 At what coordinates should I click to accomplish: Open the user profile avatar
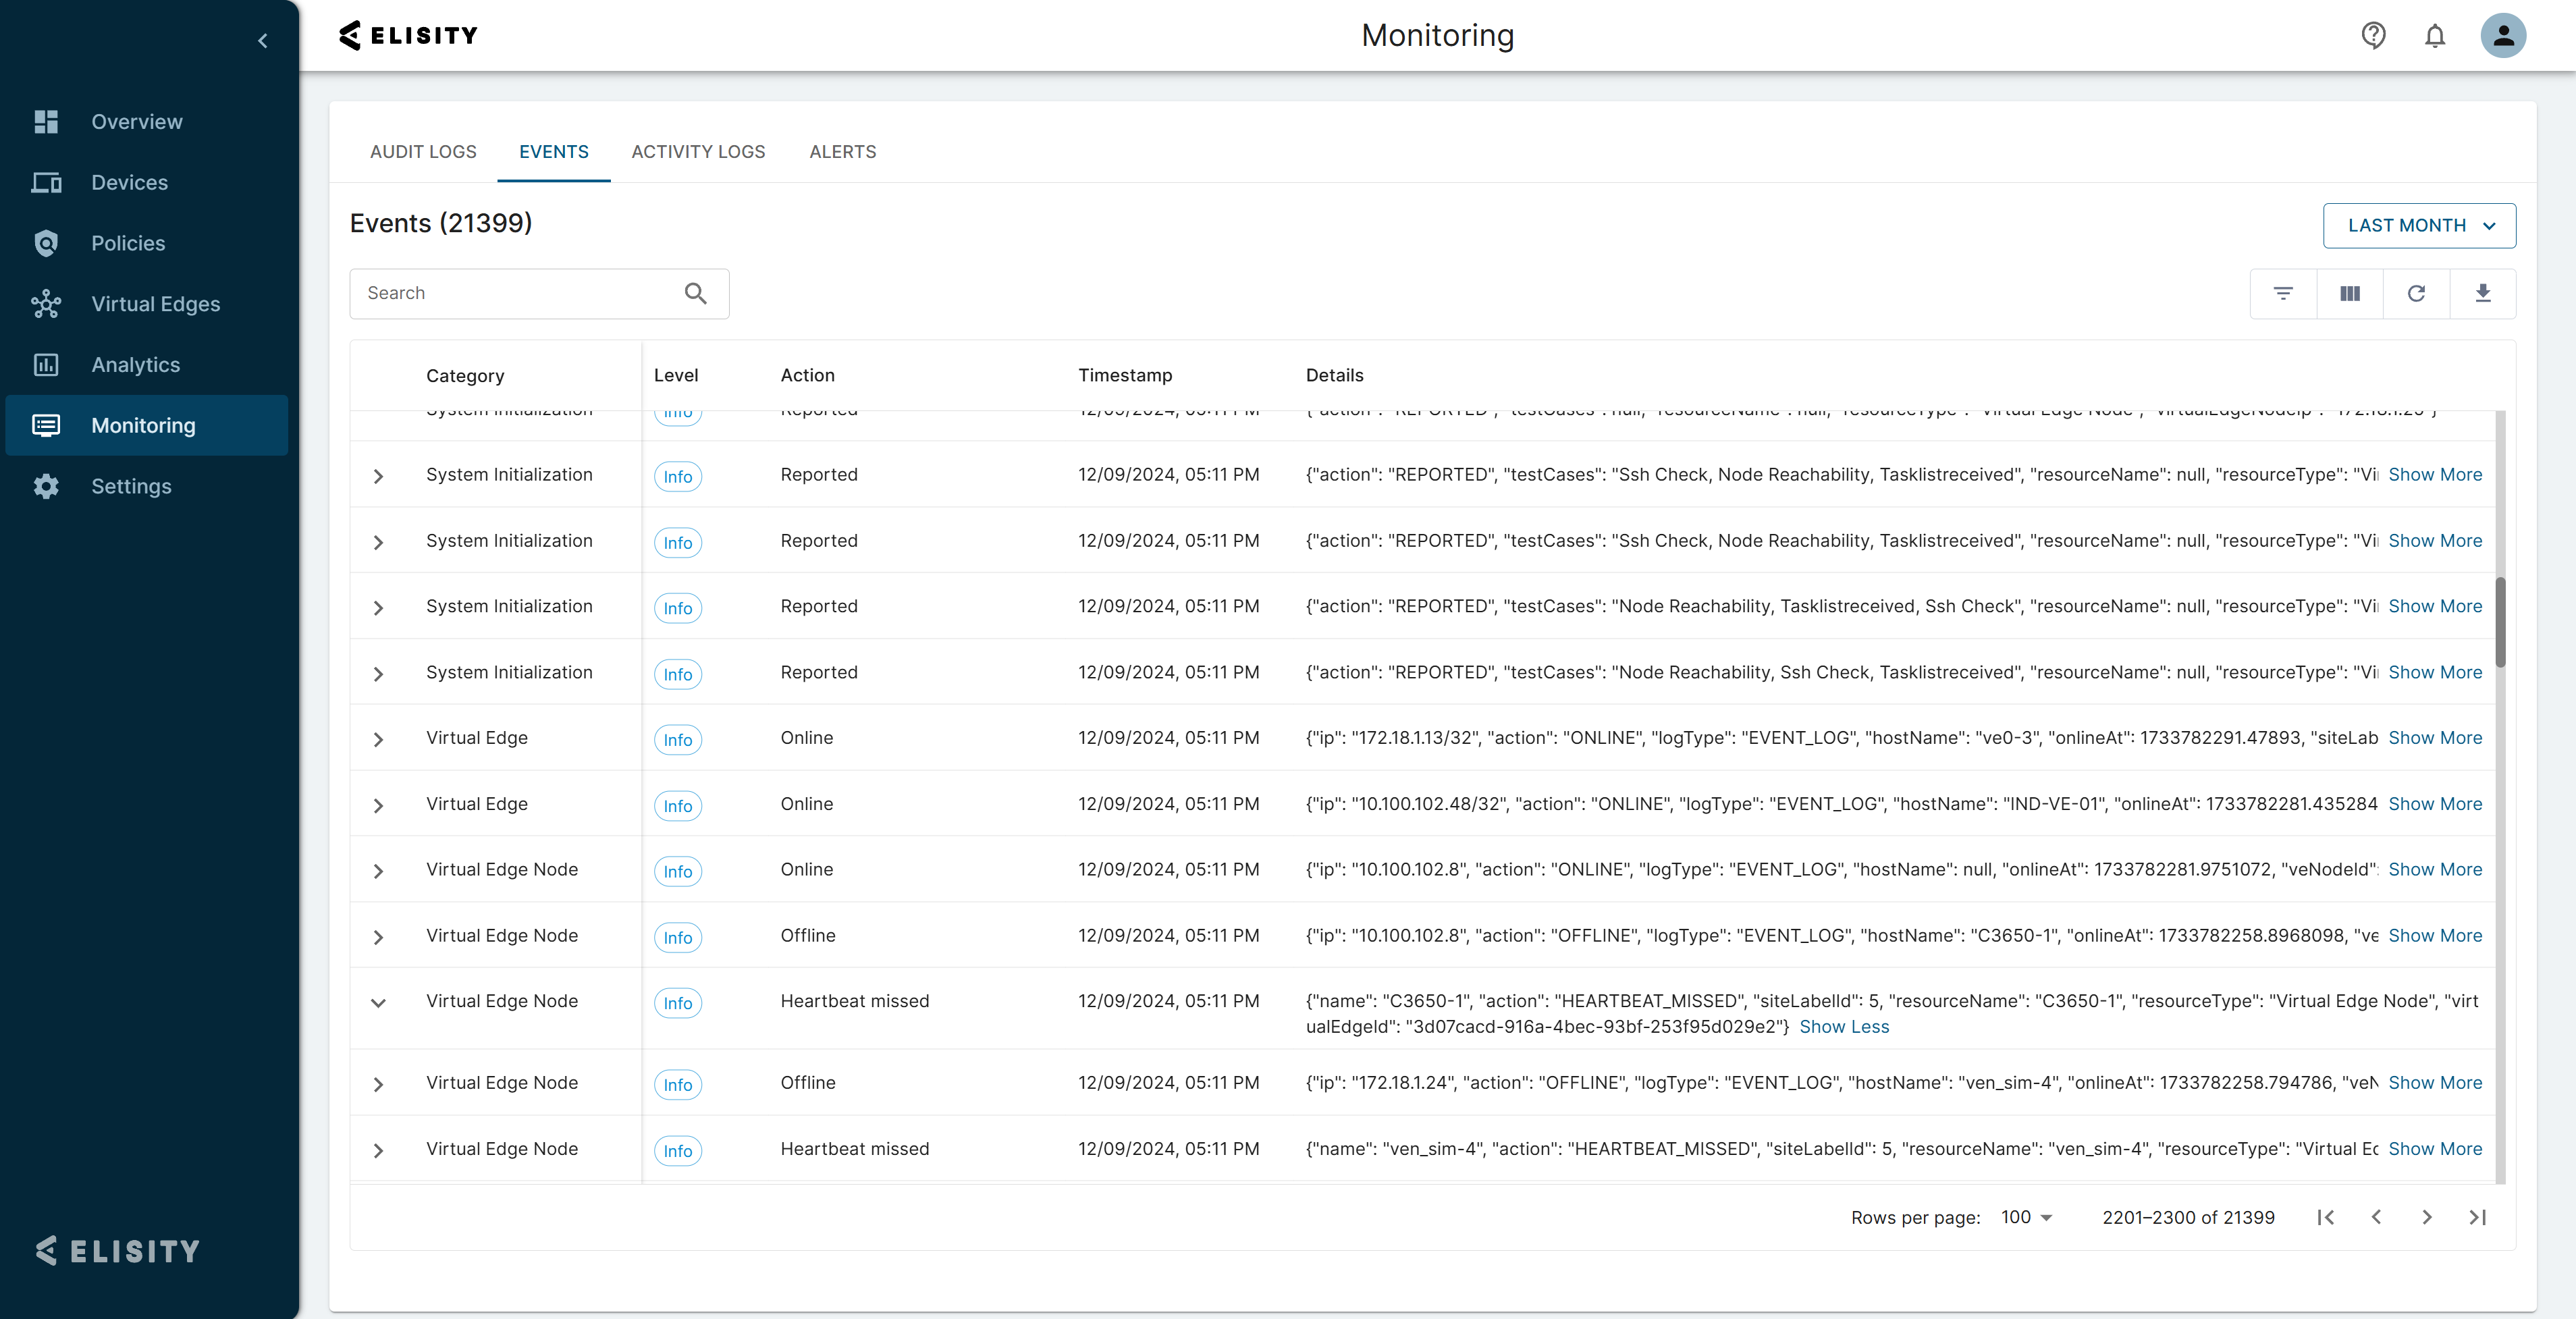coord(2503,36)
